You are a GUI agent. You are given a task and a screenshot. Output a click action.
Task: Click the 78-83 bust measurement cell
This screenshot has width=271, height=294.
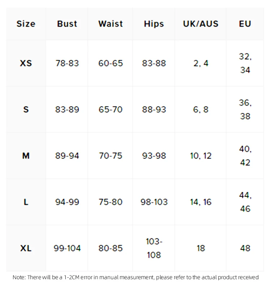tap(67, 63)
